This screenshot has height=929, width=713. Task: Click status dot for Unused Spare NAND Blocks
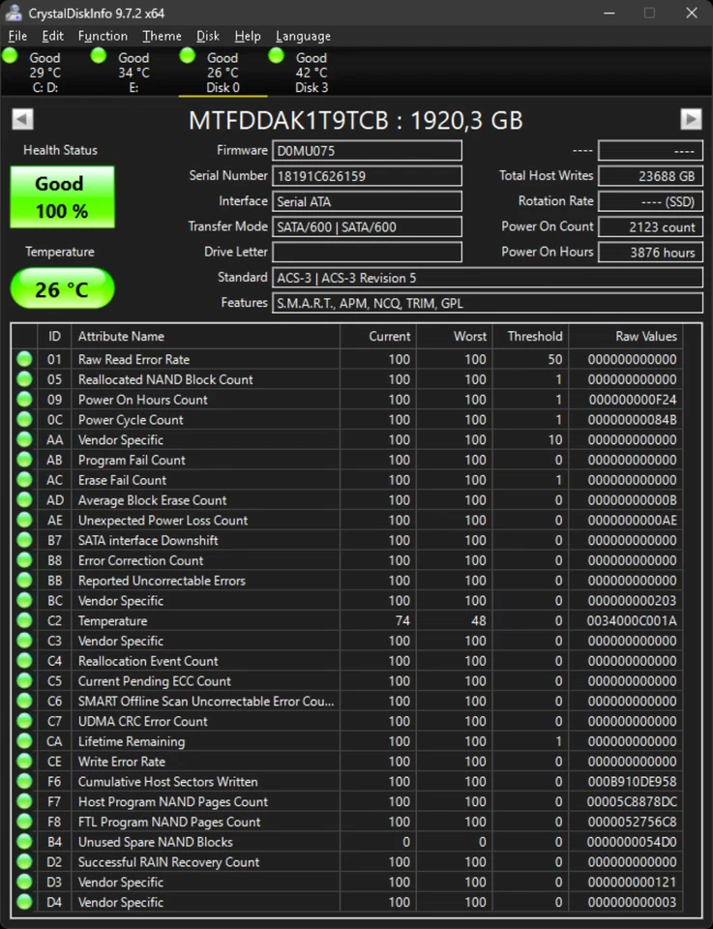coord(24,842)
